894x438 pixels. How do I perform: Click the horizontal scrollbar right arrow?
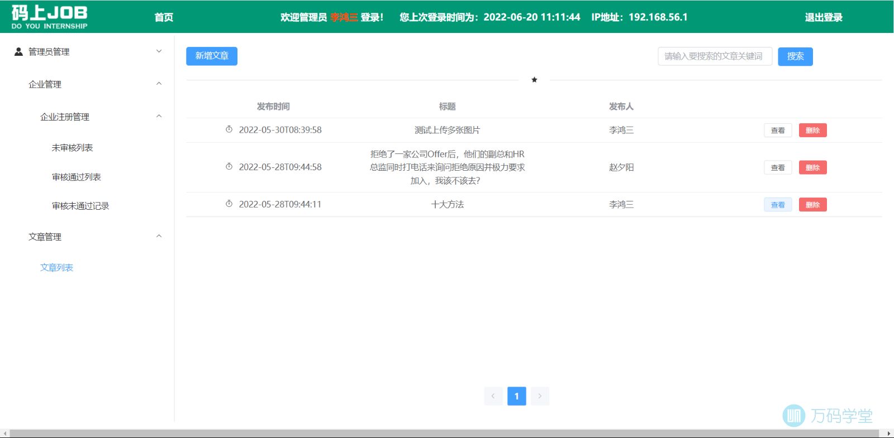(x=888, y=434)
